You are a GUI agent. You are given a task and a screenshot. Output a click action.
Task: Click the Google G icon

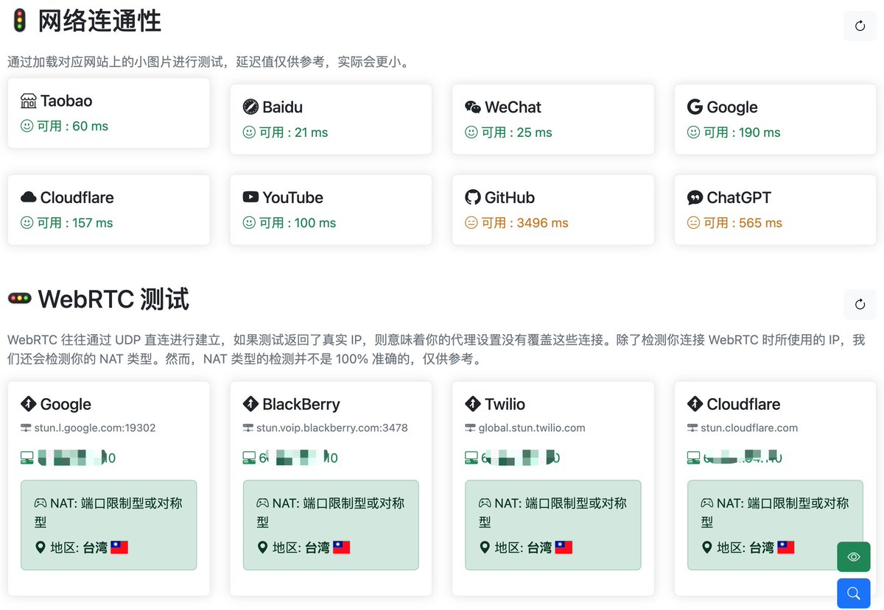coord(694,107)
